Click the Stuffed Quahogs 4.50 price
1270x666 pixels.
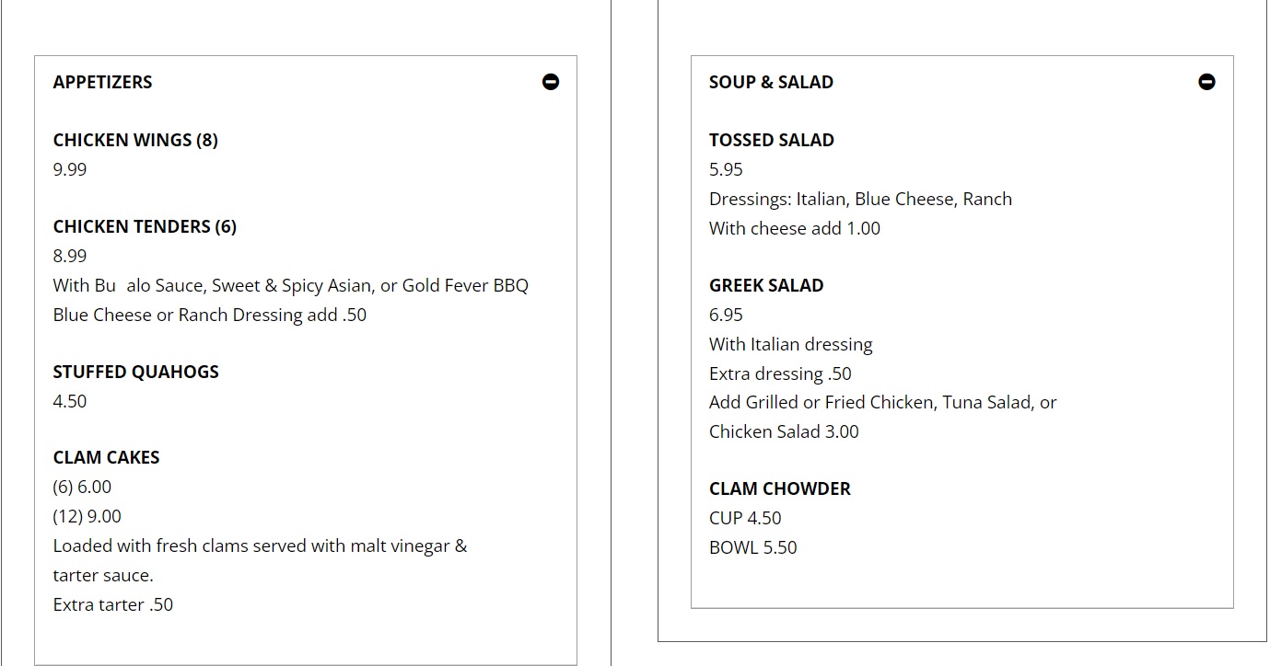[x=70, y=401]
